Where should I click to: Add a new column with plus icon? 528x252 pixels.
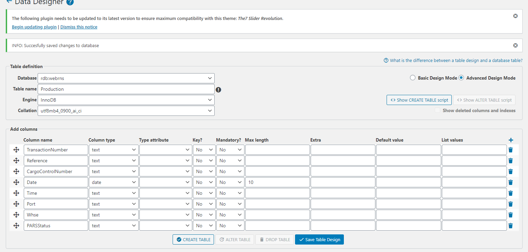[x=511, y=140]
